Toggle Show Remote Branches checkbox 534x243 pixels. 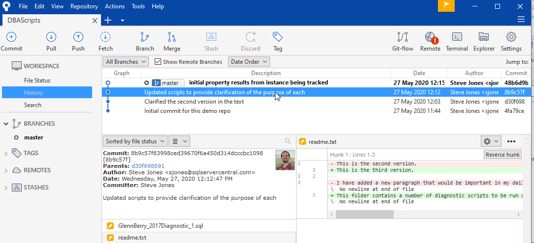(158, 62)
